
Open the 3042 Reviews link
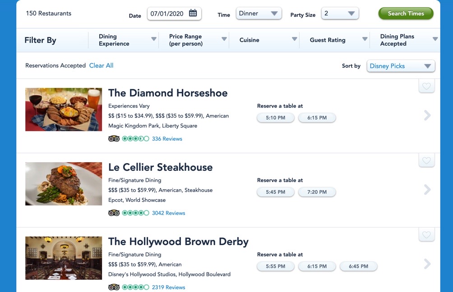pyautogui.click(x=168, y=213)
